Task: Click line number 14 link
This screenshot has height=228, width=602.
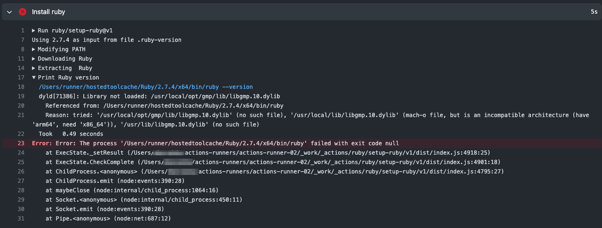Action: tap(21, 68)
